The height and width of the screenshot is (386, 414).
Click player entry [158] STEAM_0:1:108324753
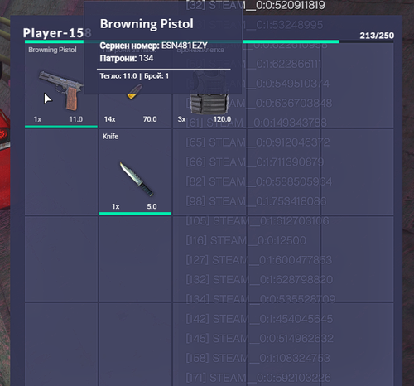coord(258,358)
